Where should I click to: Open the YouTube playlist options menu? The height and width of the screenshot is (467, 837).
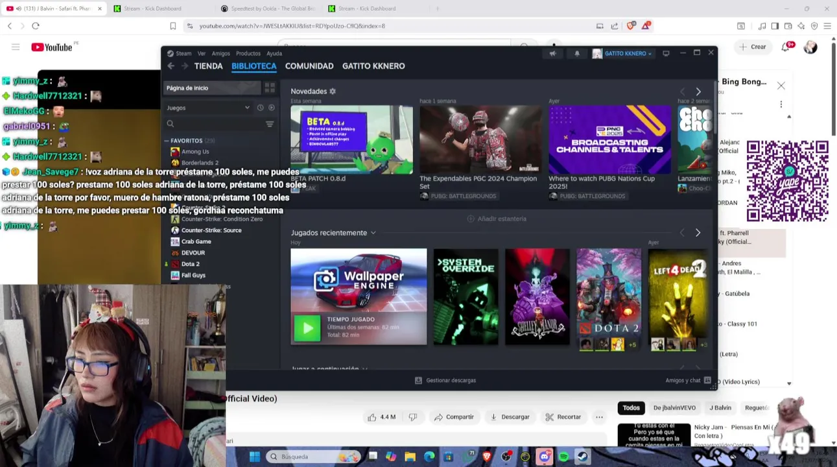781,104
